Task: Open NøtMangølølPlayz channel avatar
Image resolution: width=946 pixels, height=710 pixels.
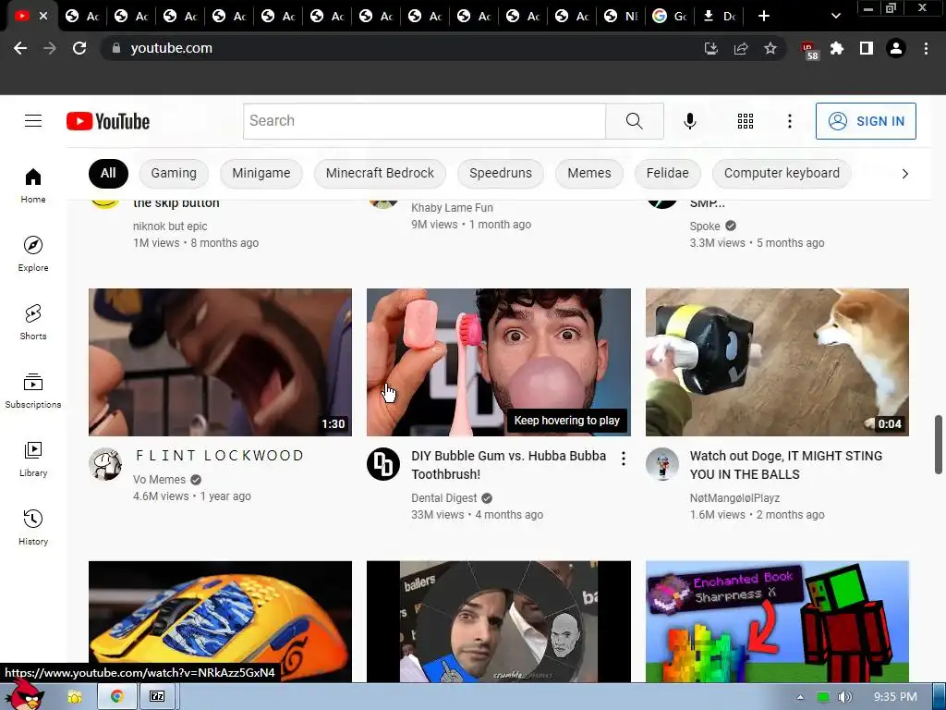Action: pos(661,464)
